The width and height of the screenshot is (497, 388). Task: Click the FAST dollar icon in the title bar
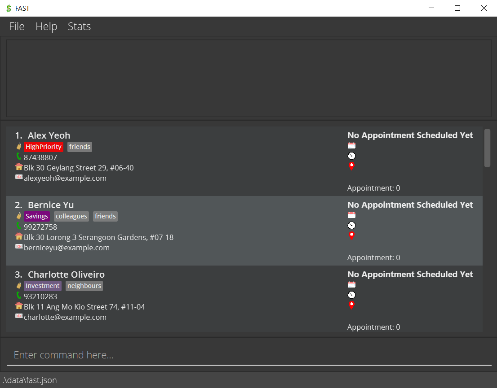(x=9, y=8)
